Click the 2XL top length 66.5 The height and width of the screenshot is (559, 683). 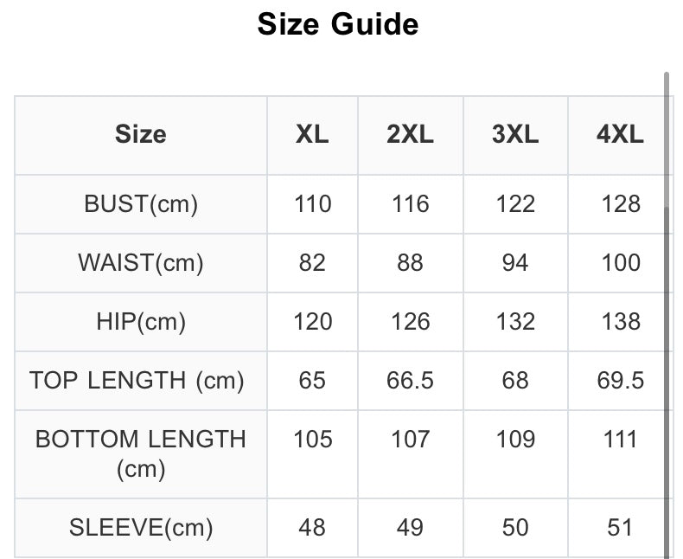point(410,380)
